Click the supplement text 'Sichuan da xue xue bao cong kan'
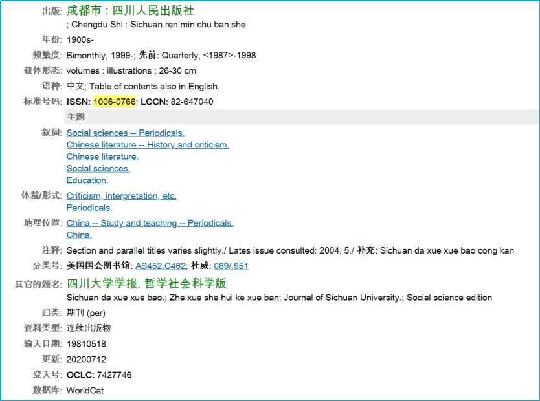 (x=447, y=250)
